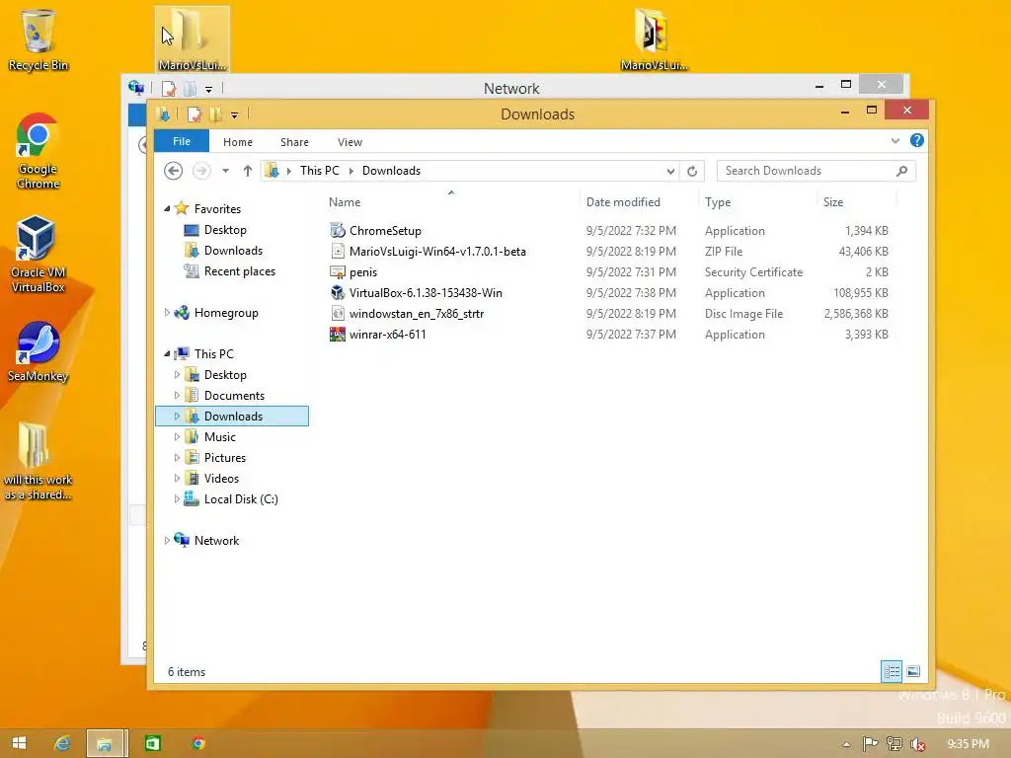Click Properties icon in Downloads quick access toolbar
Viewport: 1011px width, 758px height.
pos(194,114)
